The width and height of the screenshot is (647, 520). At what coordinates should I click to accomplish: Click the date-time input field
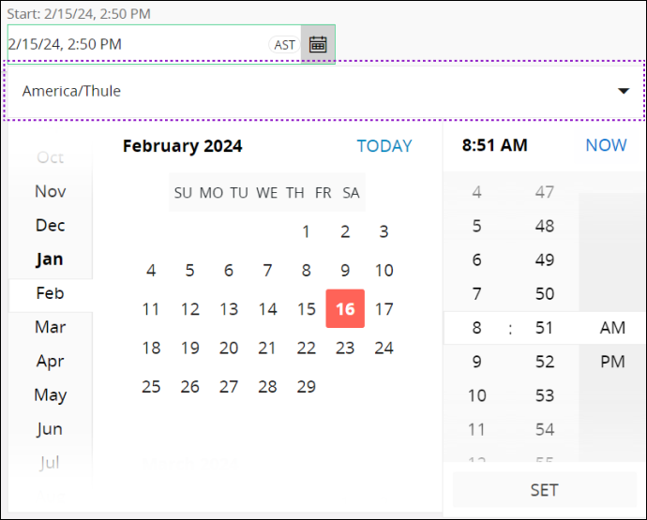(x=136, y=44)
